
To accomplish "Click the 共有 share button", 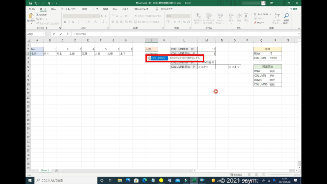I will click(x=293, y=9).
